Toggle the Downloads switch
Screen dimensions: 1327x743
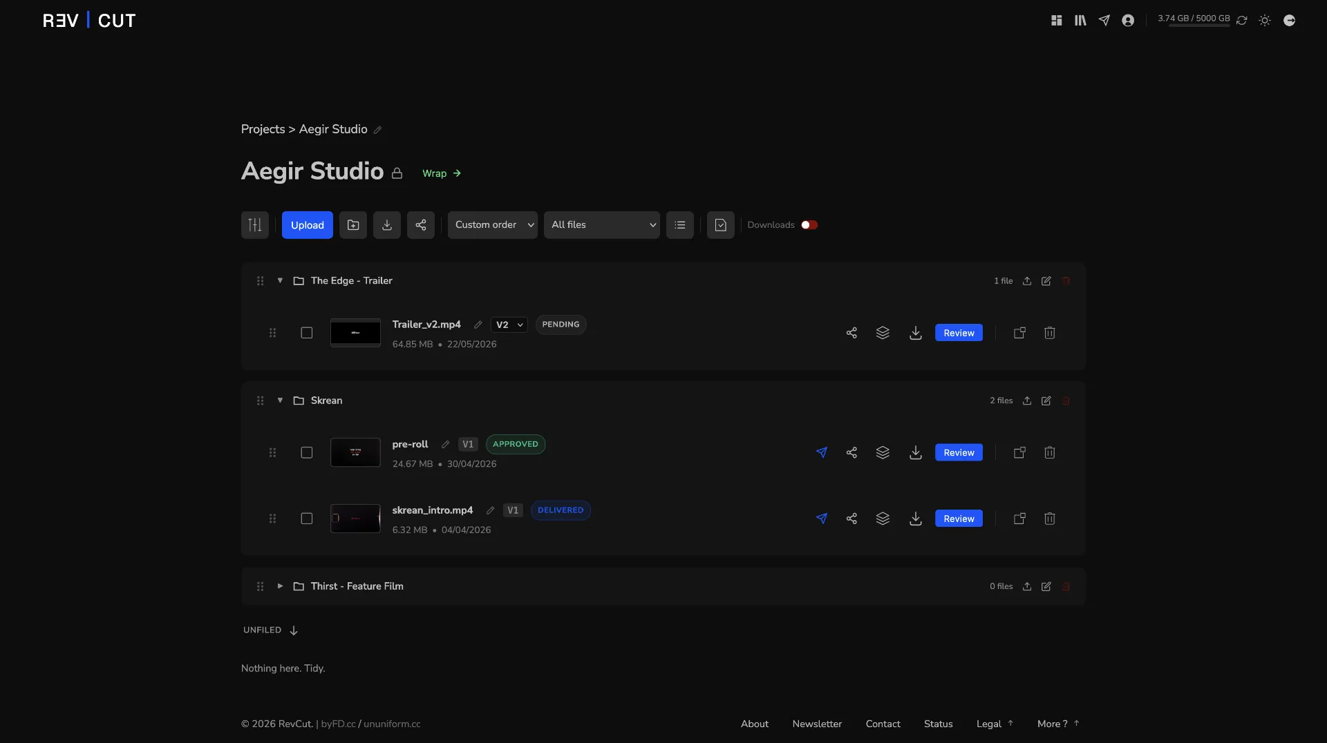click(x=809, y=225)
